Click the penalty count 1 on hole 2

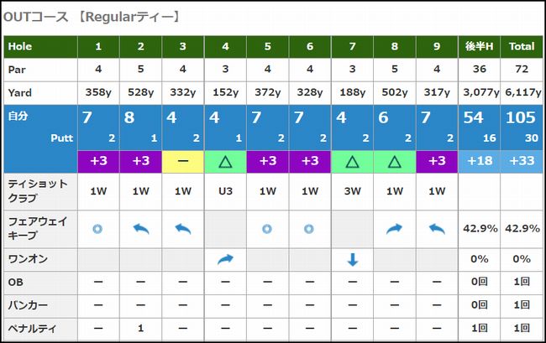point(140,328)
